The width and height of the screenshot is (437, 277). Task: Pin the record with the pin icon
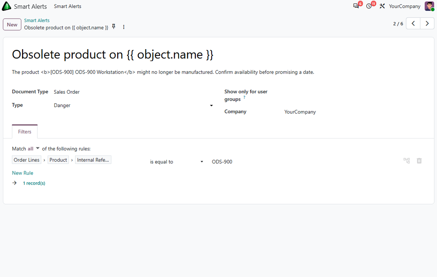click(114, 26)
